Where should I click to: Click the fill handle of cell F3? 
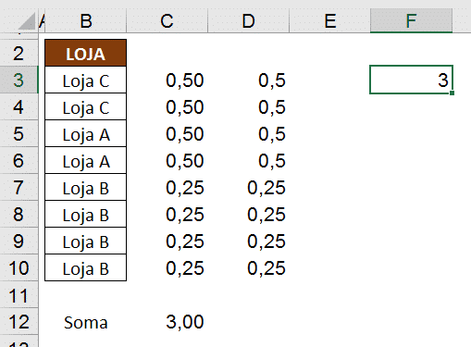452,93
